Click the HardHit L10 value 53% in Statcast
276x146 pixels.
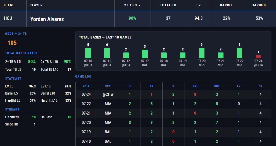coord(68,100)
